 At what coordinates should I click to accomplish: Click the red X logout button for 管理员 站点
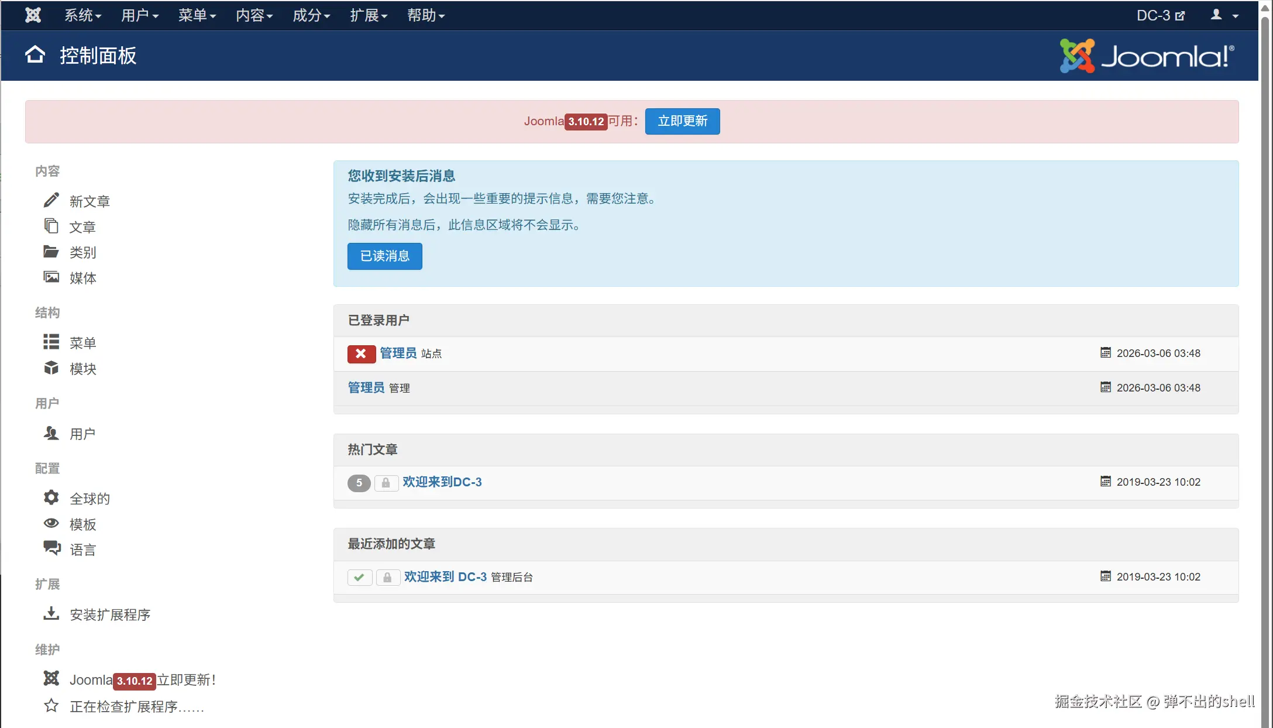click(361, 353)
